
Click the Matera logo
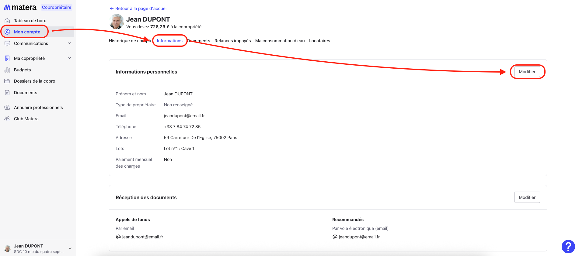(20, 7)
